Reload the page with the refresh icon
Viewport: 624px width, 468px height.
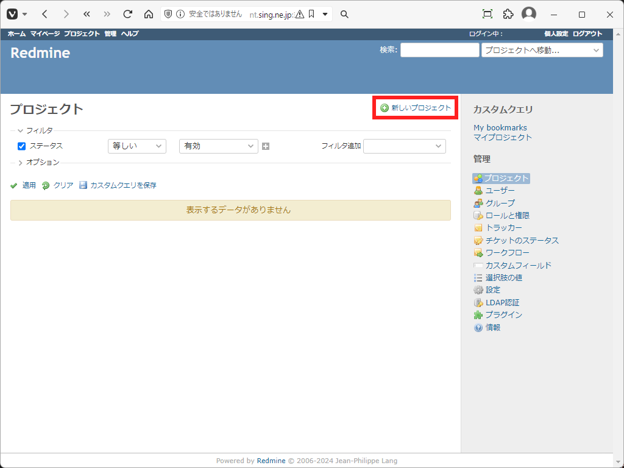[x=128, y=15]
